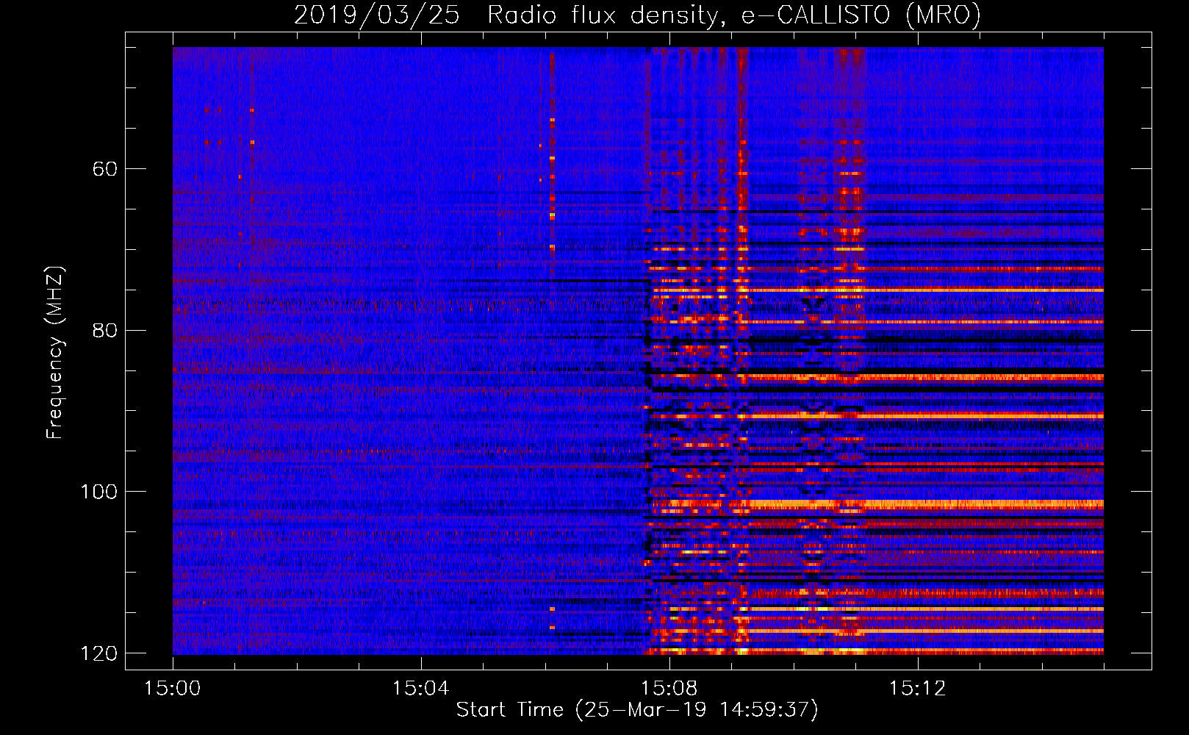1189x735 pixels.
Task: Click the '100' frequency tick label
Action: click(98, 492)
